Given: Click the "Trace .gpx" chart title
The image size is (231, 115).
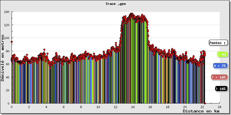Looking at the screenshot, I should tap(115, 4).
